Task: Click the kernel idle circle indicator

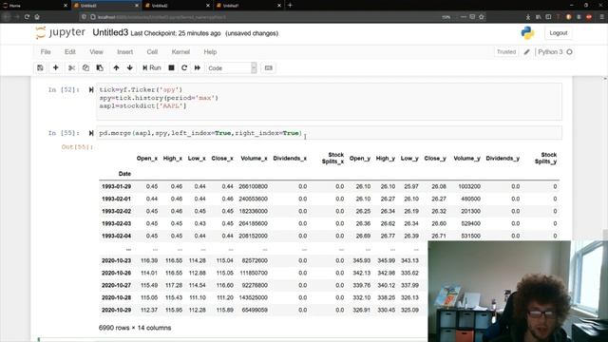Action: pyautogui.click(x=569, y=52)
